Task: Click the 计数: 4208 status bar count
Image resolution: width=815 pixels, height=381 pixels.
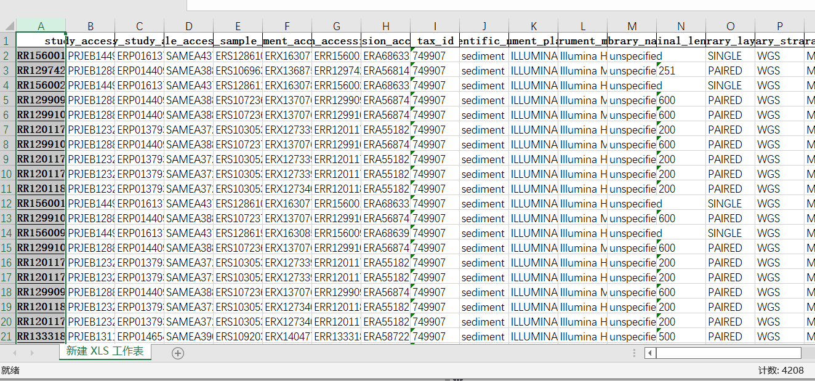Action: click(781, 371)
